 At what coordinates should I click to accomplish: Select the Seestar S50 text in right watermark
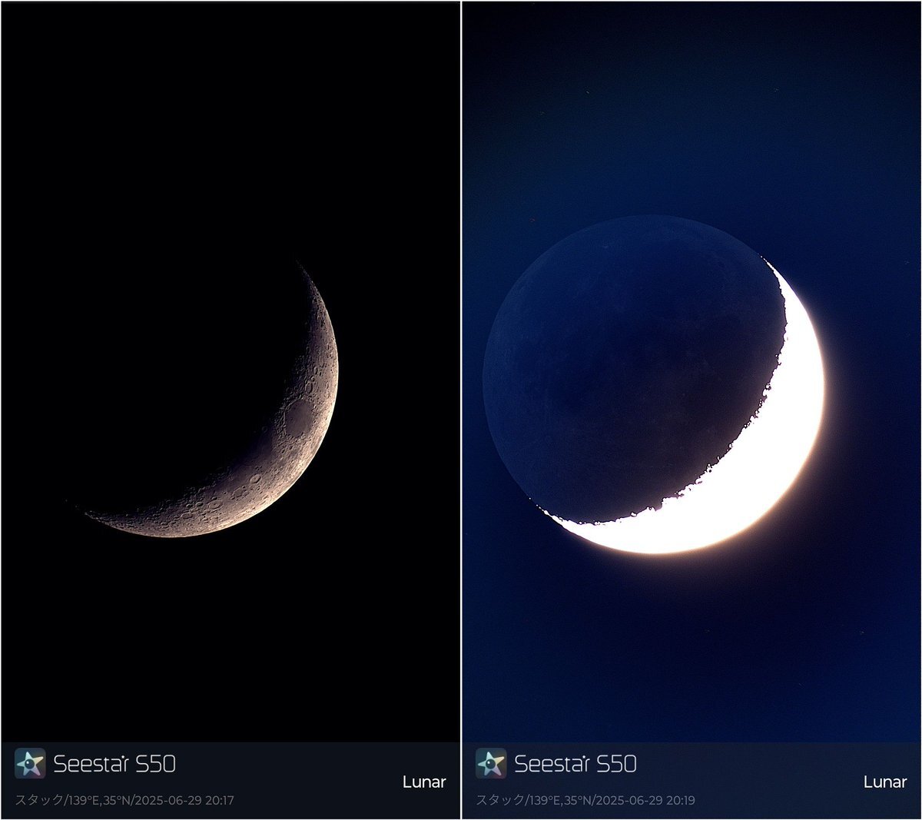pos(575,764)
